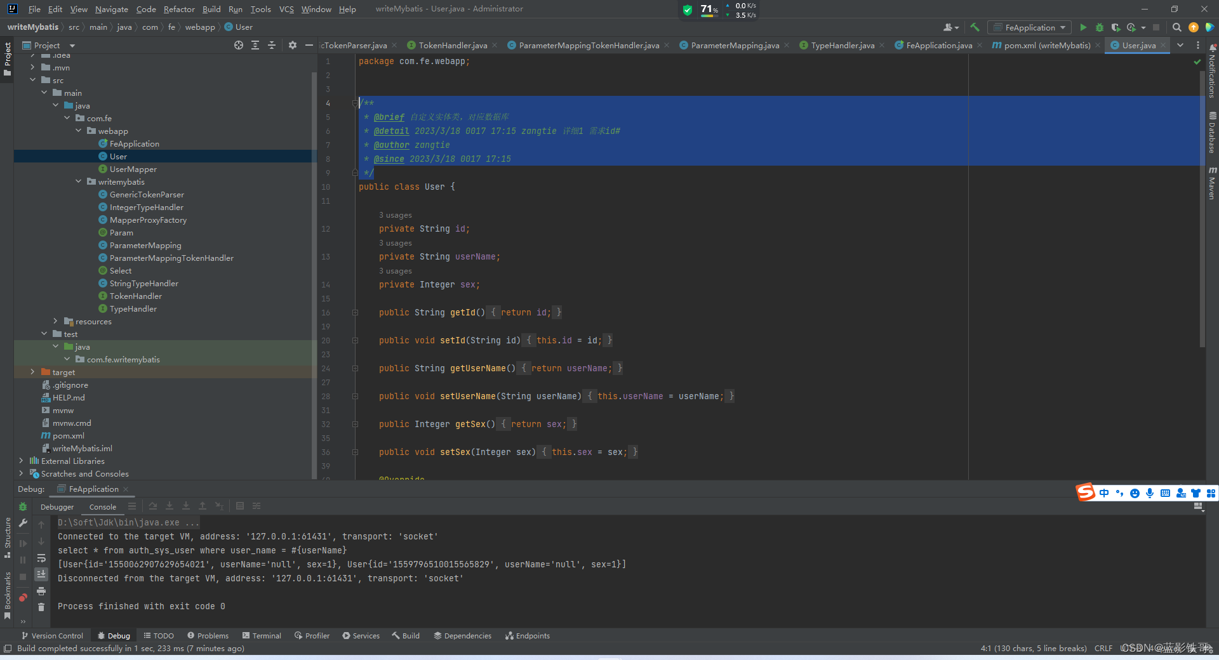Open the VCS menu
This screenshot has height=660, width=1219.
point(286,9)
